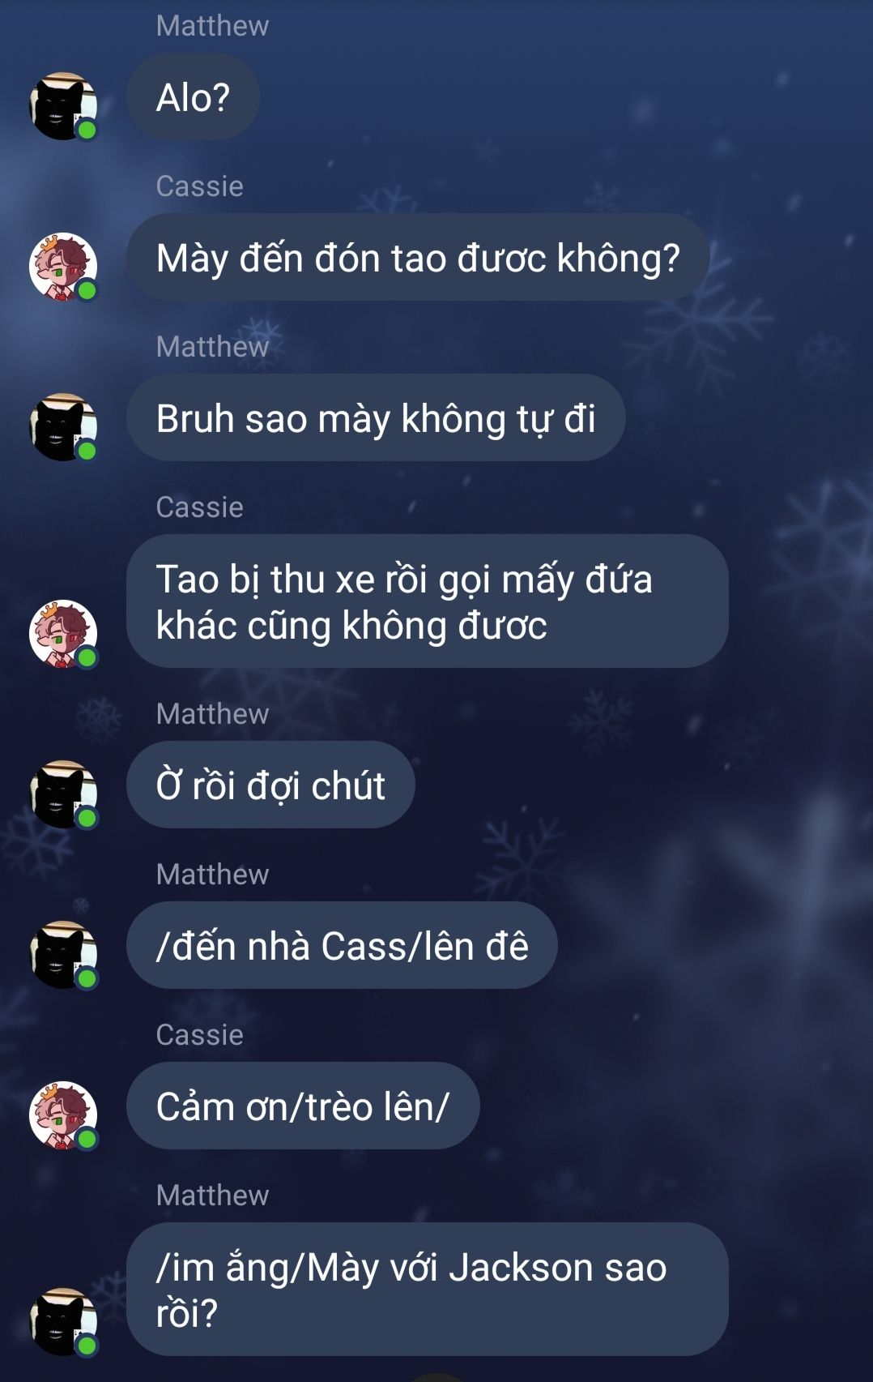Tap the 'Mày với Jackson sao rồi?' message
This screenshot has width=873, height=1382.
tap(427, 1290)
